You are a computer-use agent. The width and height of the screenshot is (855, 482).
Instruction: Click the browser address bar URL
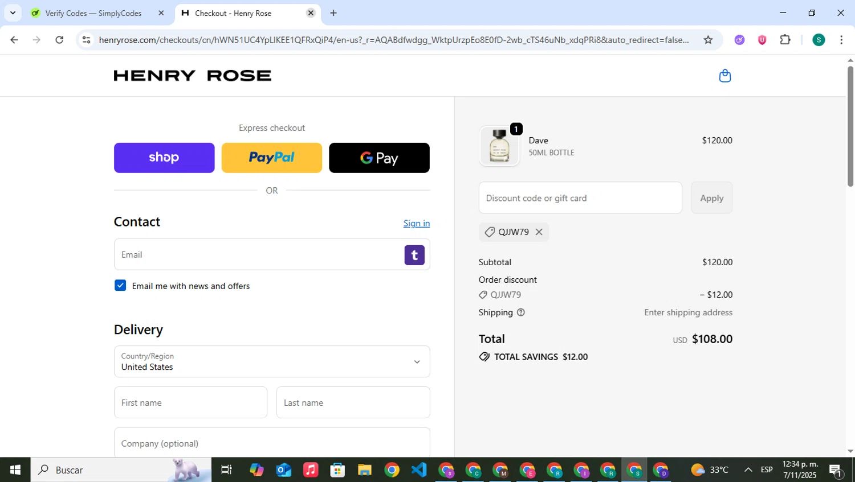393,40
